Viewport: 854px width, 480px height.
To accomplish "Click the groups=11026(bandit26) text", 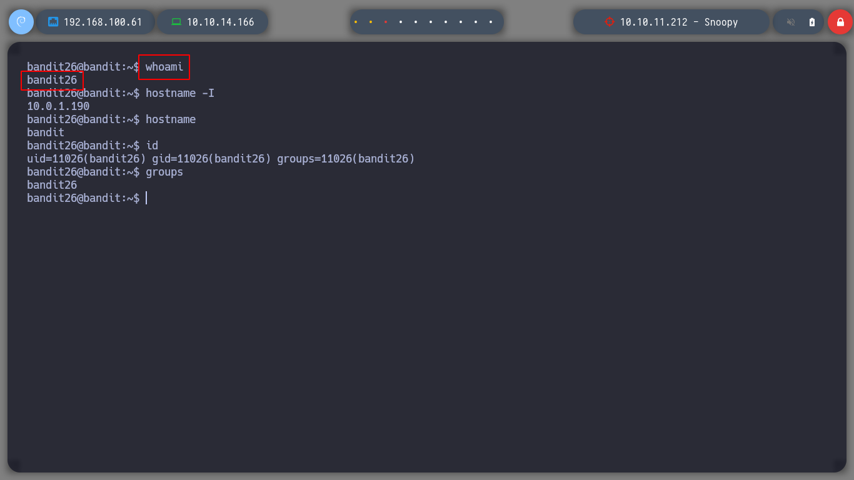I will click(x=346, y=159).
